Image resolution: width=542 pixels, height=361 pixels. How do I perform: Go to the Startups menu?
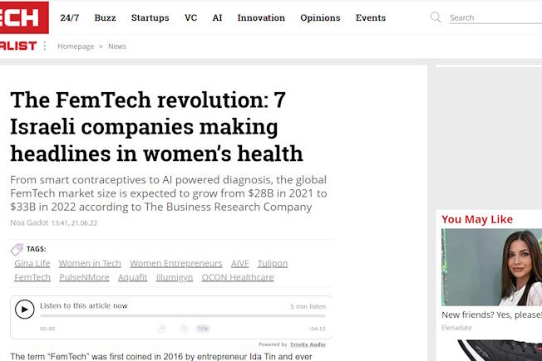(x=150, y=17)
